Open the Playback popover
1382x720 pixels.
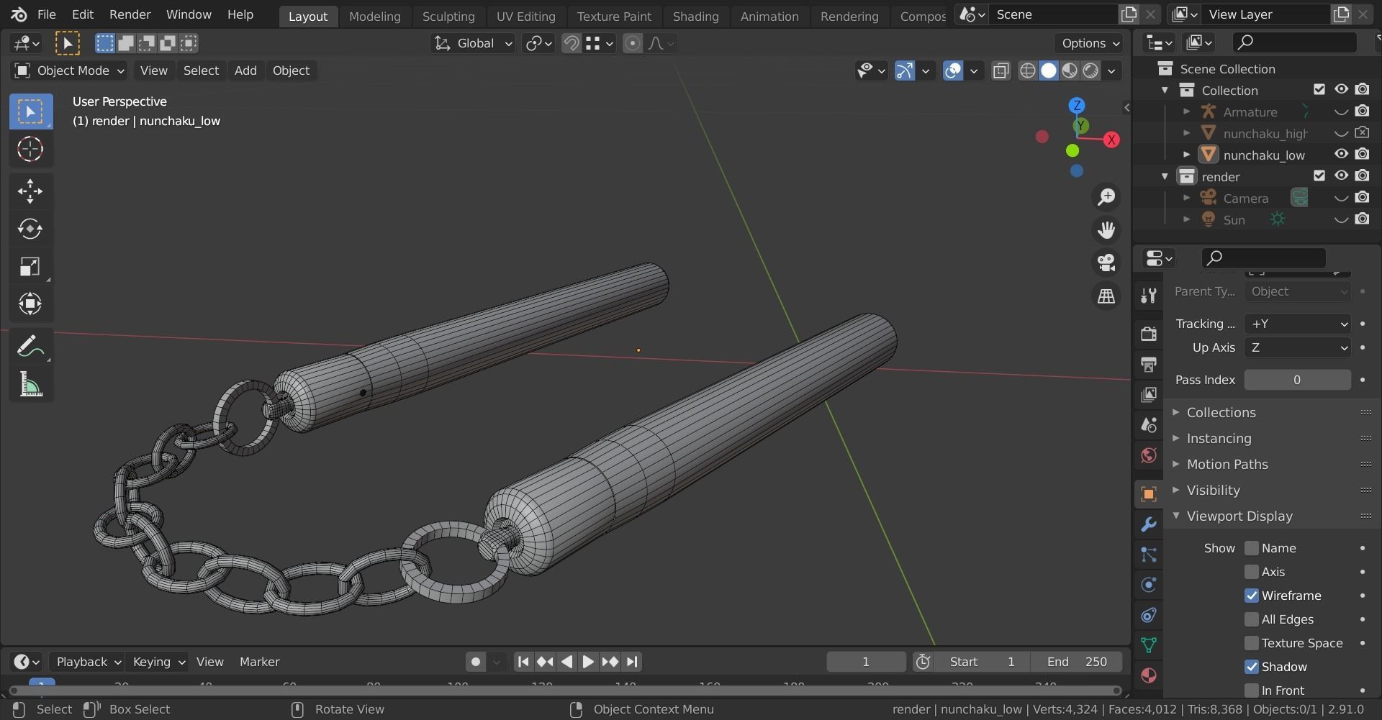(87, 662)
